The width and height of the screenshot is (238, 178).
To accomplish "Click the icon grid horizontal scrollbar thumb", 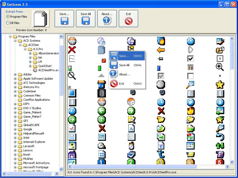I will (134, 166).
